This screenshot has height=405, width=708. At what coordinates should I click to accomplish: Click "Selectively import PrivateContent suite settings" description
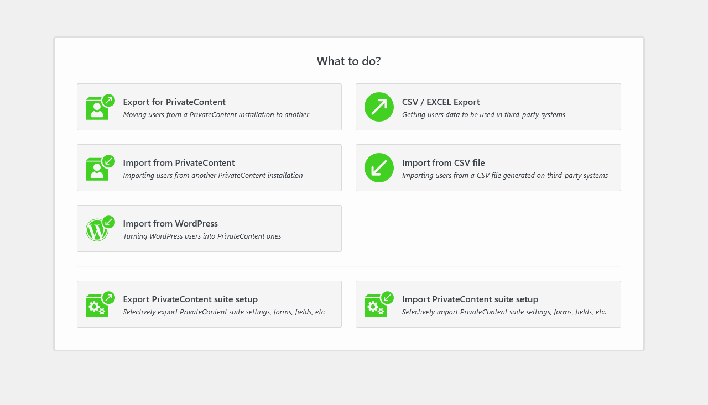pos(504,312)
